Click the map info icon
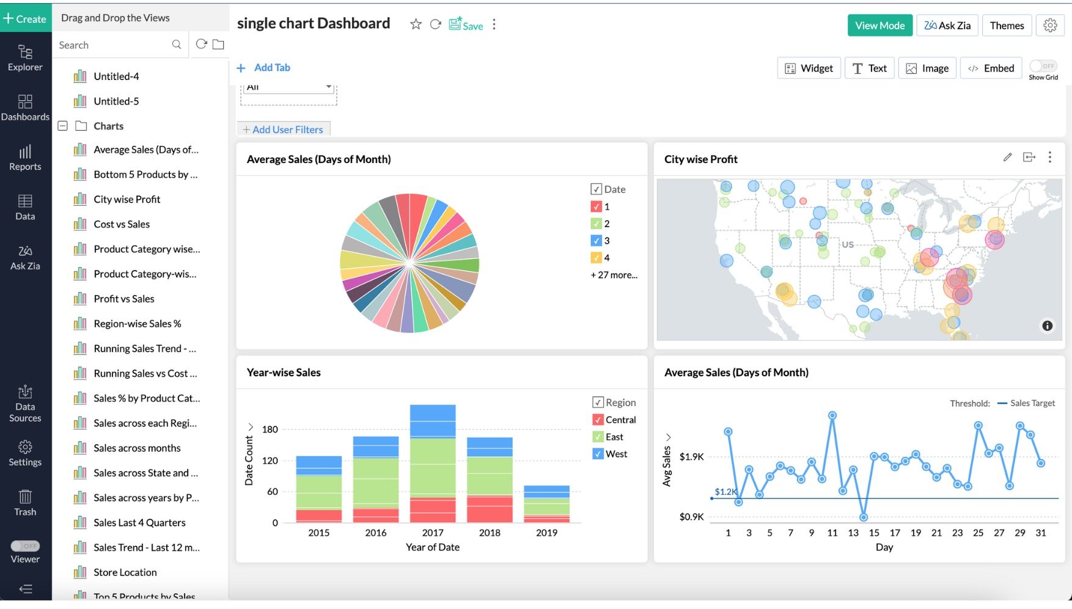1072x609 pixels. pyautogui.click(x=1047, y=326)
